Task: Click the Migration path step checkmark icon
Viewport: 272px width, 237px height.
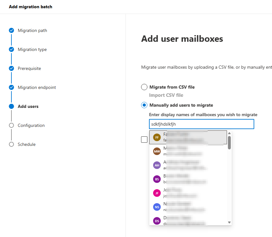Action: (11, 30)
